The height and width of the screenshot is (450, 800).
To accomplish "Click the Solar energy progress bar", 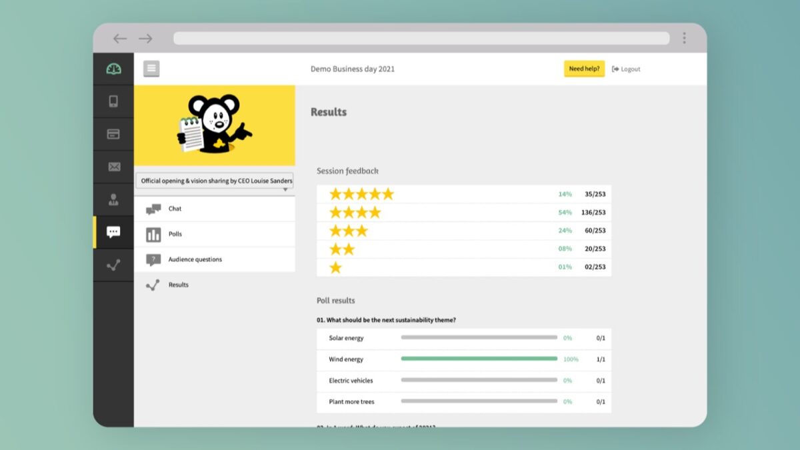I will pos(479,337).
